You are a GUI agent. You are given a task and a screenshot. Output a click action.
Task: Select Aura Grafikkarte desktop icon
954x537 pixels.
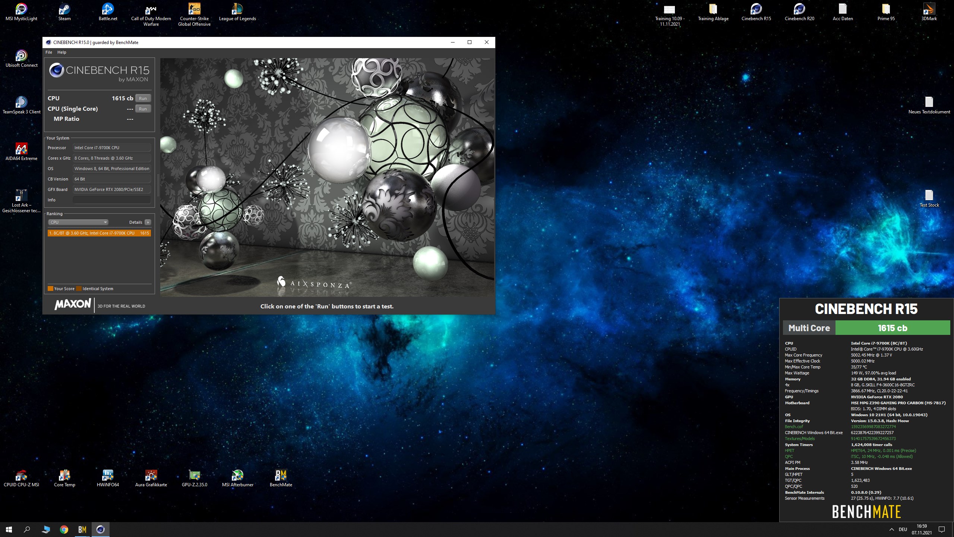pyautogui.click(x=151, y=478)
